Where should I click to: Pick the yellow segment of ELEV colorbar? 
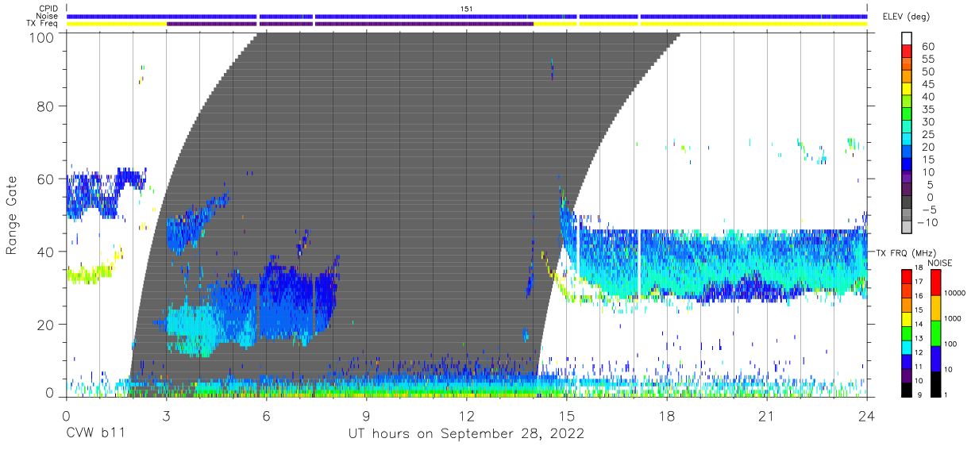[x=908, y=90]
